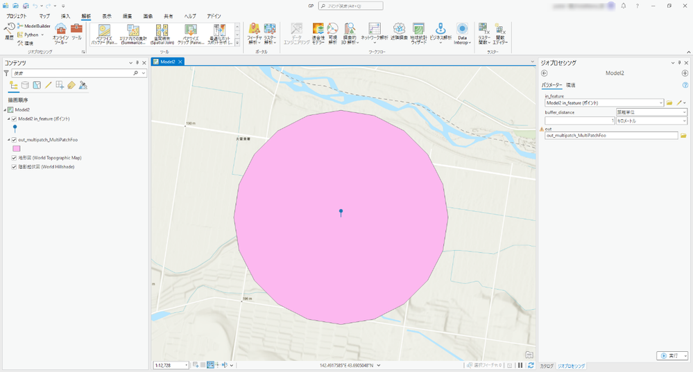
Task: Click the pink symbol swatch of out_multipatch layer
Action: tap(16, 148)
